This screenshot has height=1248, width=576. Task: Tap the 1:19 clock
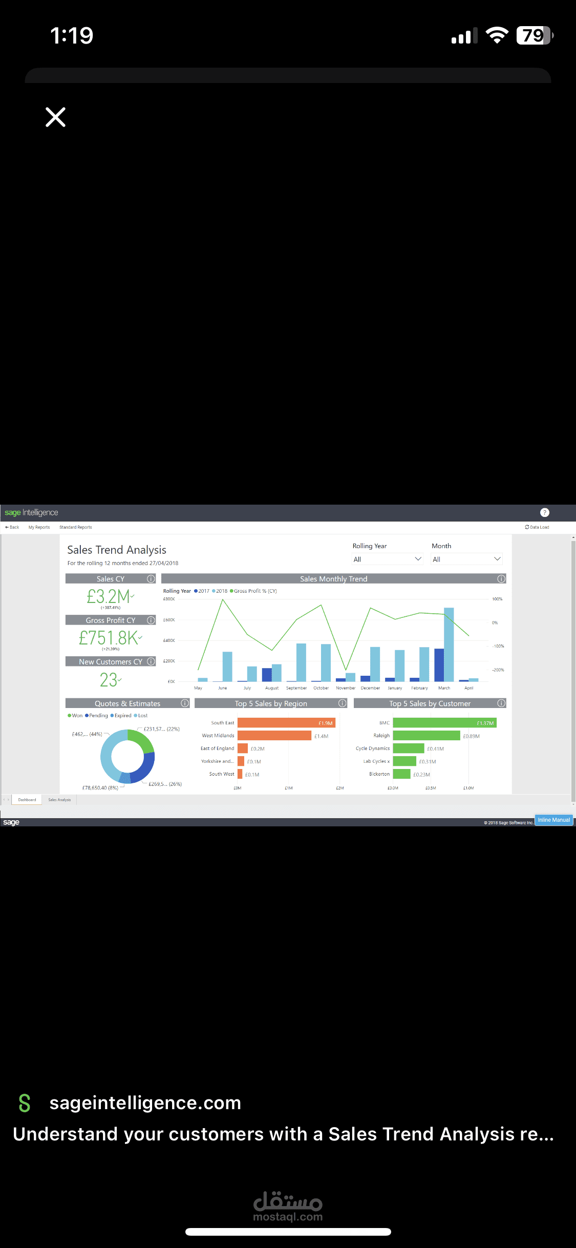72,36
